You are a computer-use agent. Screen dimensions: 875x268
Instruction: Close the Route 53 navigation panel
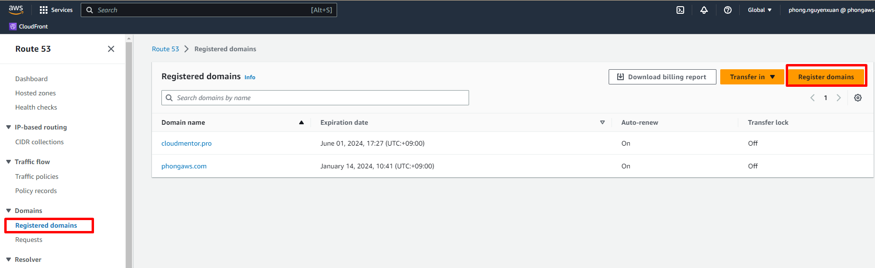[111, 49]
